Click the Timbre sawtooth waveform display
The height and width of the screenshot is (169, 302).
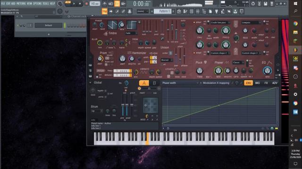[x=112, y=25]
